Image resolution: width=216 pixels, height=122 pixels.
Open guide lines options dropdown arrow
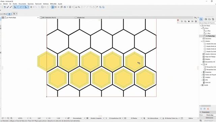[x=18, y=7]
